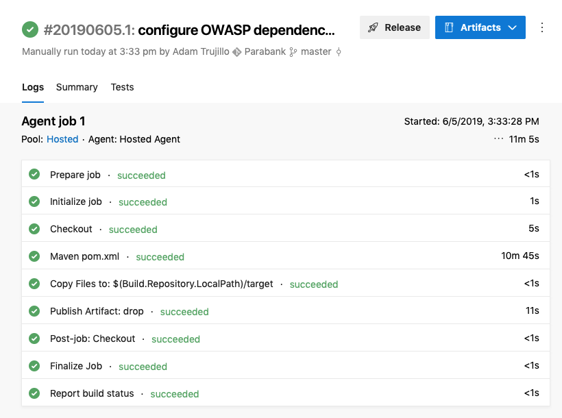Click the Started: 6/5/2019, 3:33:28 PM timestamp

[472, 121]
